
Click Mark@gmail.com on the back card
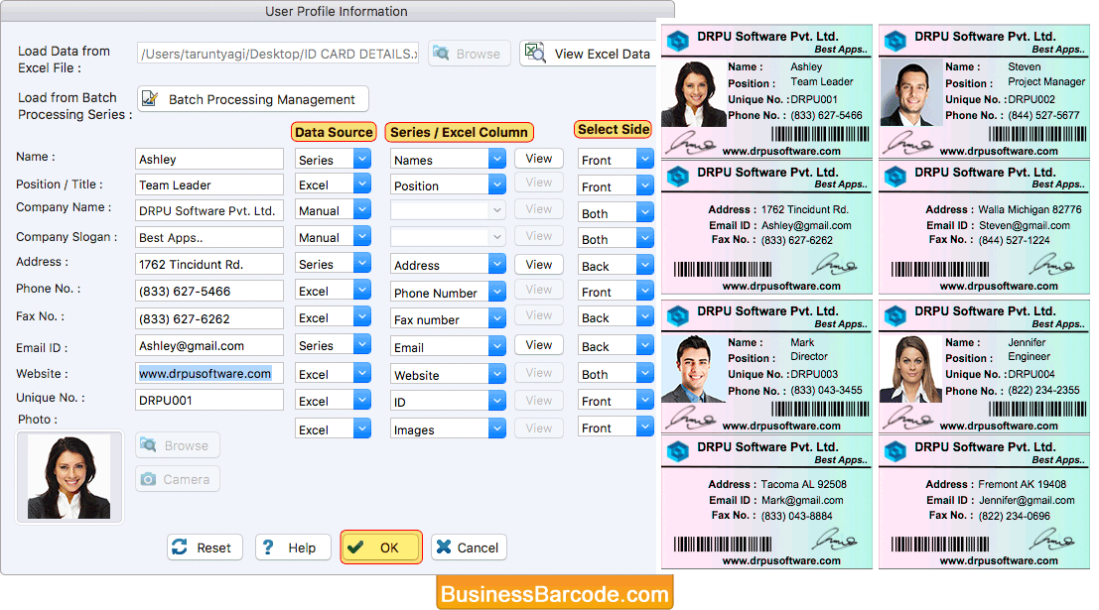point(802,500)
